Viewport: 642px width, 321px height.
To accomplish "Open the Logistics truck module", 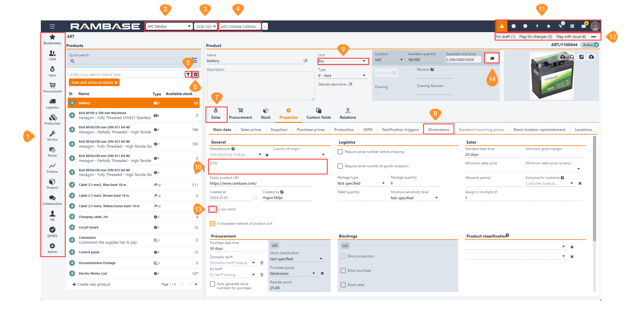I will (52, 103).
